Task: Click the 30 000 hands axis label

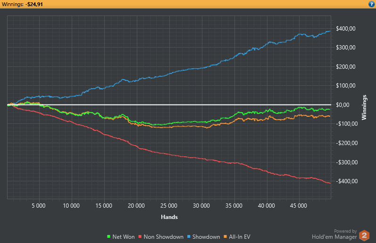Action: (201, 206)
